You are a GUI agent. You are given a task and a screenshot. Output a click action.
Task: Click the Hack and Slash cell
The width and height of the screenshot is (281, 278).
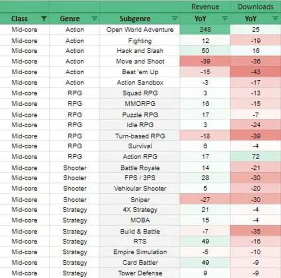pos(140,51)
